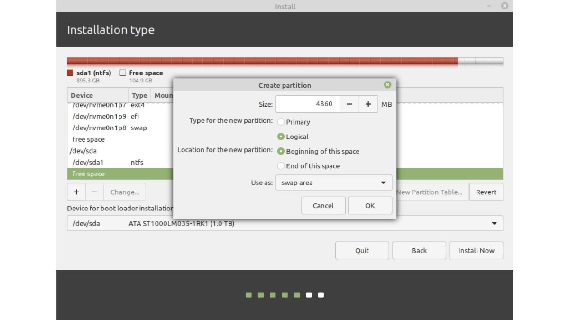This screenshot has width=569, height=320.
Task: Select the Logical partition type
Action: point(281,137)
